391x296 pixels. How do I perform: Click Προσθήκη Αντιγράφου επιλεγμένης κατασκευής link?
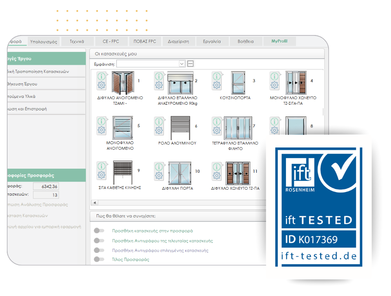[x=160, y=250]
